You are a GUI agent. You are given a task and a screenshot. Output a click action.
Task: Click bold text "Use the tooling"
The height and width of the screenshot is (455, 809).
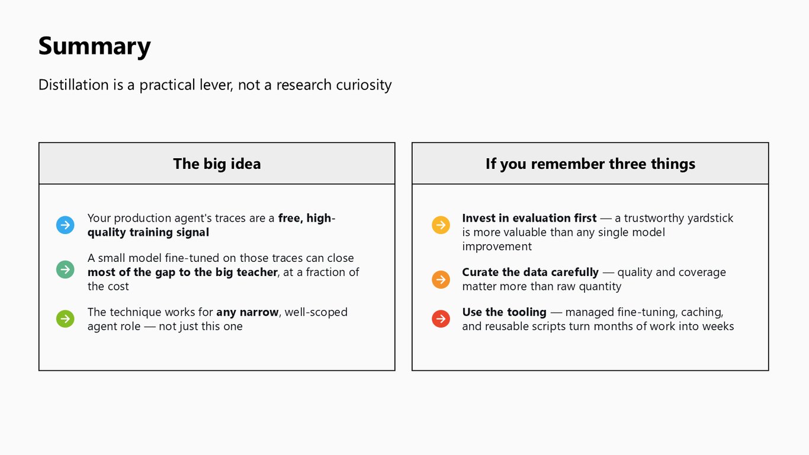pyautogui.click(x=504, y=312)
